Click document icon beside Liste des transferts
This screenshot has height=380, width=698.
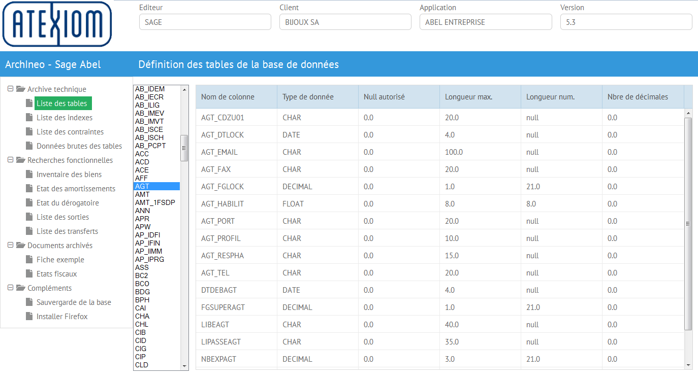pos(29,231)
